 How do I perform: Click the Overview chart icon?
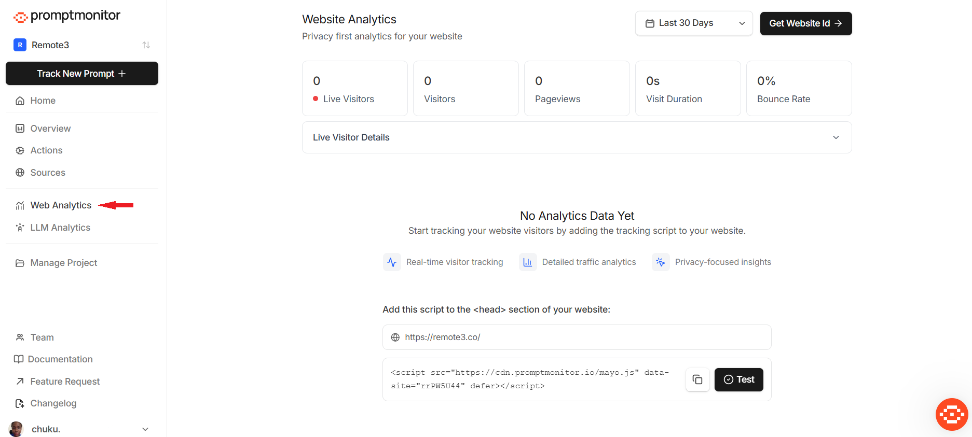(x=20, y=129)
